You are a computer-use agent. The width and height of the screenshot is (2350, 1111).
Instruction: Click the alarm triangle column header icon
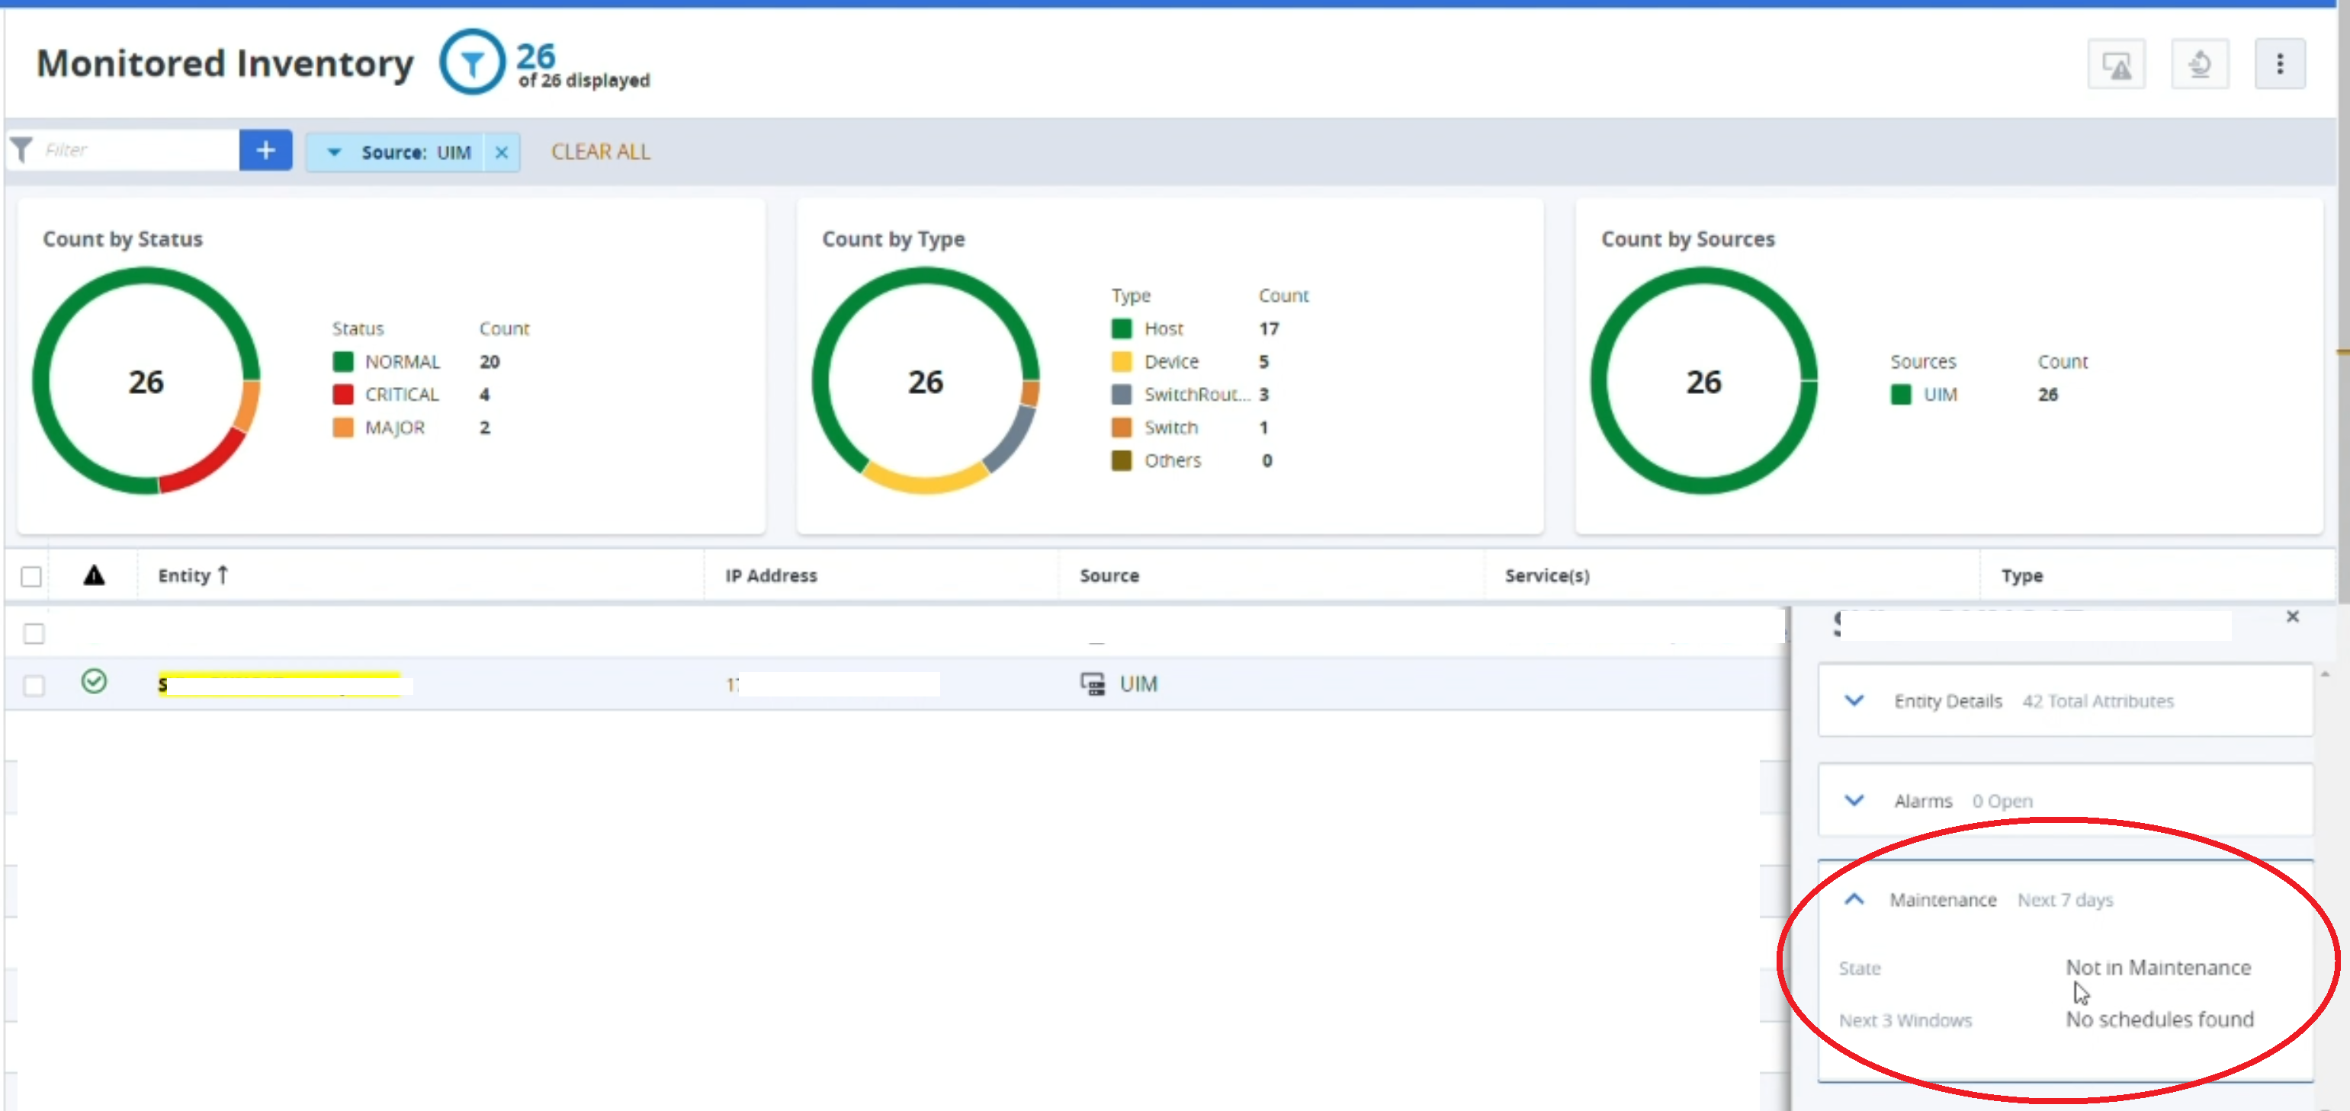tap(94, 575)
